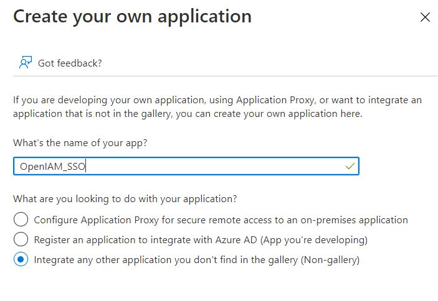Viewport: 438px width, 301px height.
Task: Close the Create your own application pane
Action: [425, 17]
